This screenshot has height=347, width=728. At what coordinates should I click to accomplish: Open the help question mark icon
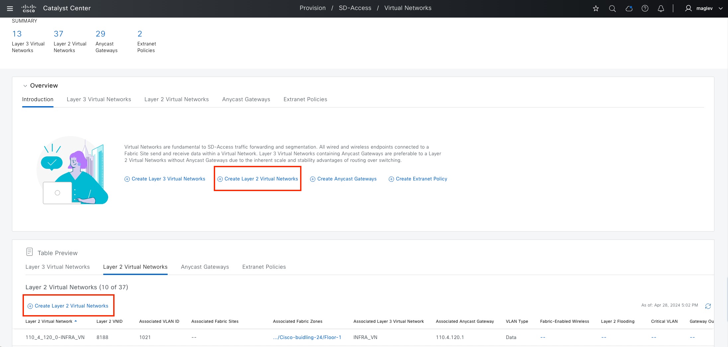[x=645, y=9]
